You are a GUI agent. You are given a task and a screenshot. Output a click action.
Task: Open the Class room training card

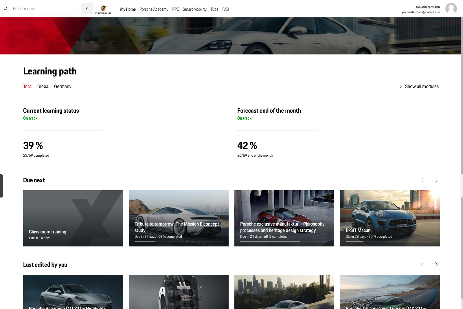[73, 218]
